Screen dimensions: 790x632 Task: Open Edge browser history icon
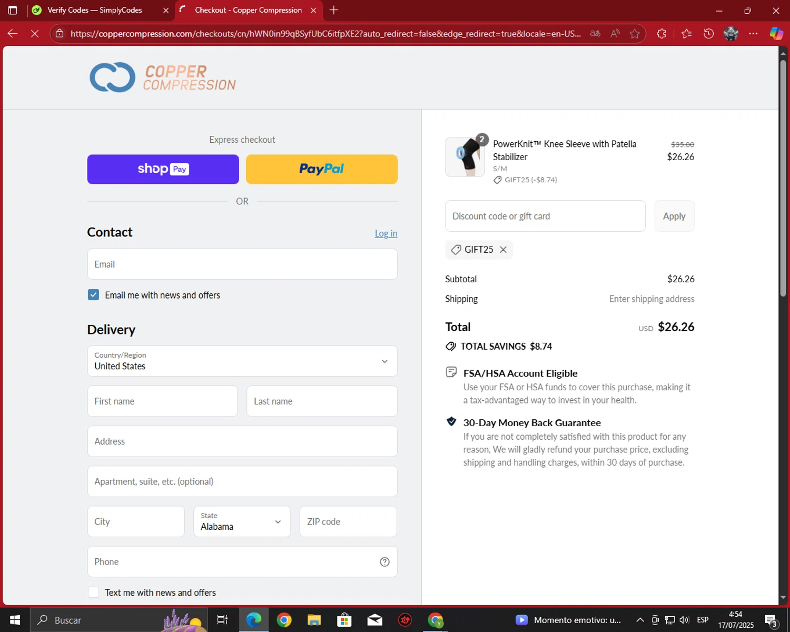708,34
